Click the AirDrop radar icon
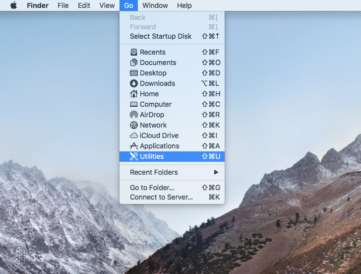The height and width of the screenshot is (274, 361). point(134,115)
